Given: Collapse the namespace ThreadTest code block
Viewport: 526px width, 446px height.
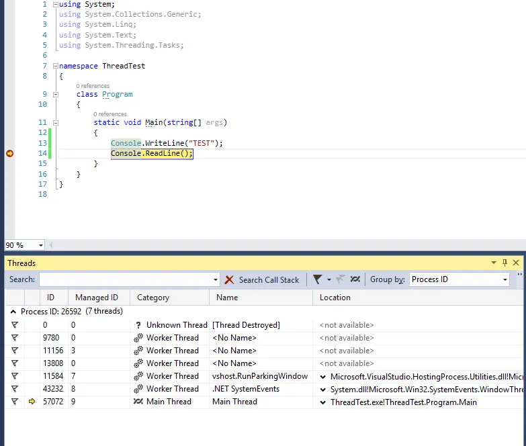Looking at the screenshot, I should point(56,66).
